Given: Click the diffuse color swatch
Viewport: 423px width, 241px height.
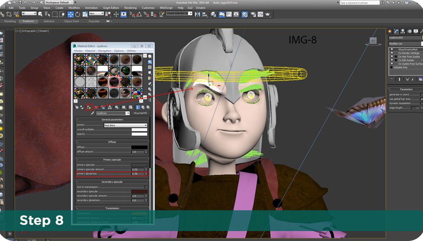Looking at the screenshot, I should 139,148.
